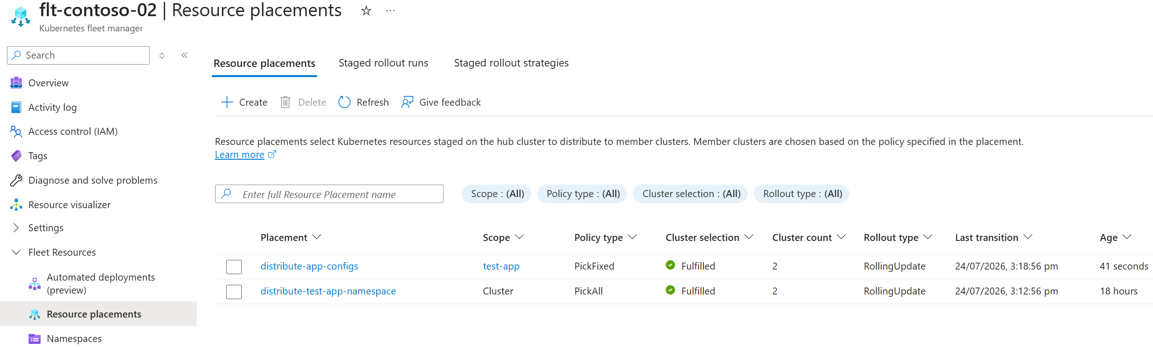The image size is (1153, 348).
Task: Focus the Resource Placement name filter field
Action: coord(329,194)
